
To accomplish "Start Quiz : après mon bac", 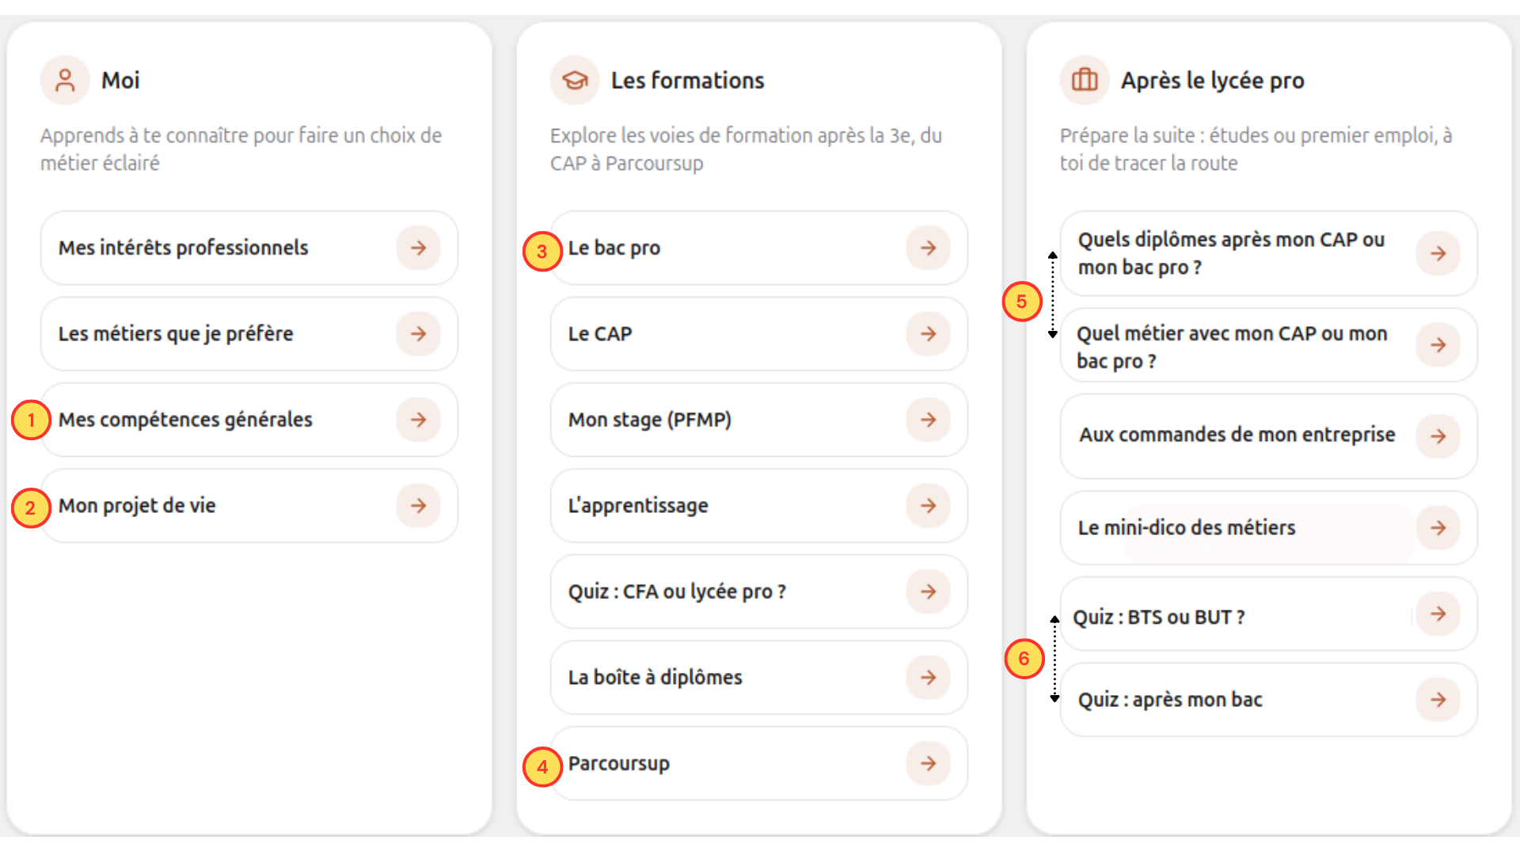I will click(x=1269, y=700).
